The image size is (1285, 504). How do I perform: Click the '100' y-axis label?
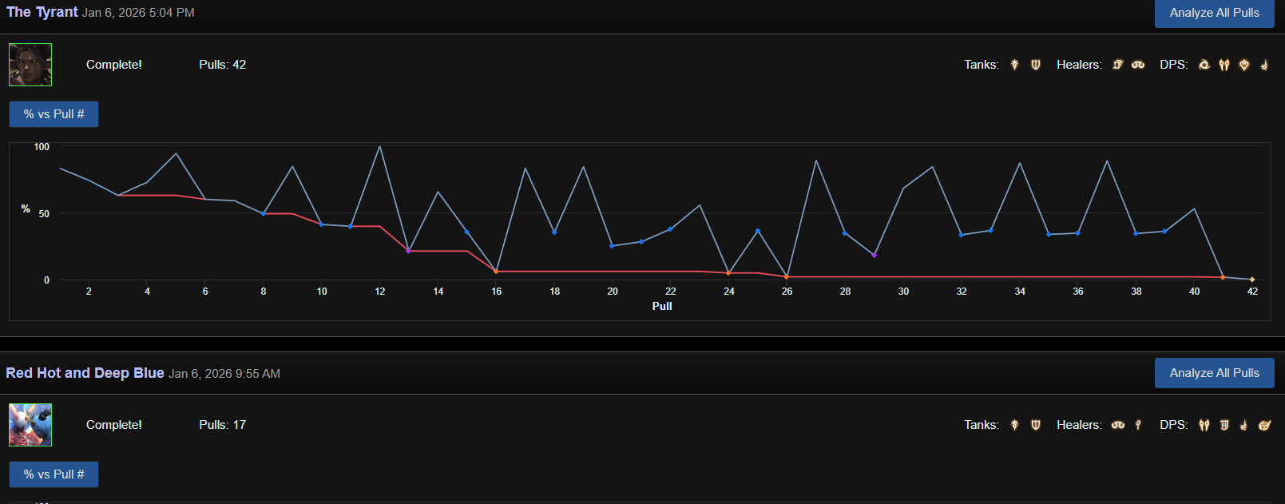[x=42, y=147]
